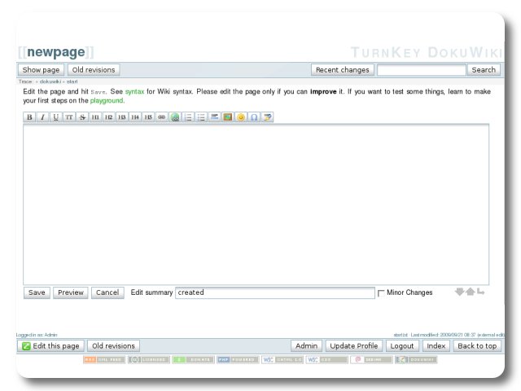Click the Edit summary text field
521x391 pixels.
(x=274, y=292)
